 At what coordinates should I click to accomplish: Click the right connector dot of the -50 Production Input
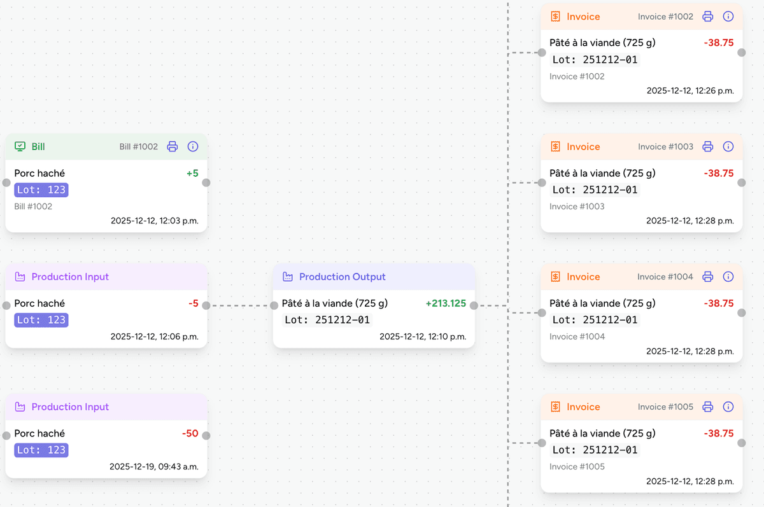pos(206,436)
